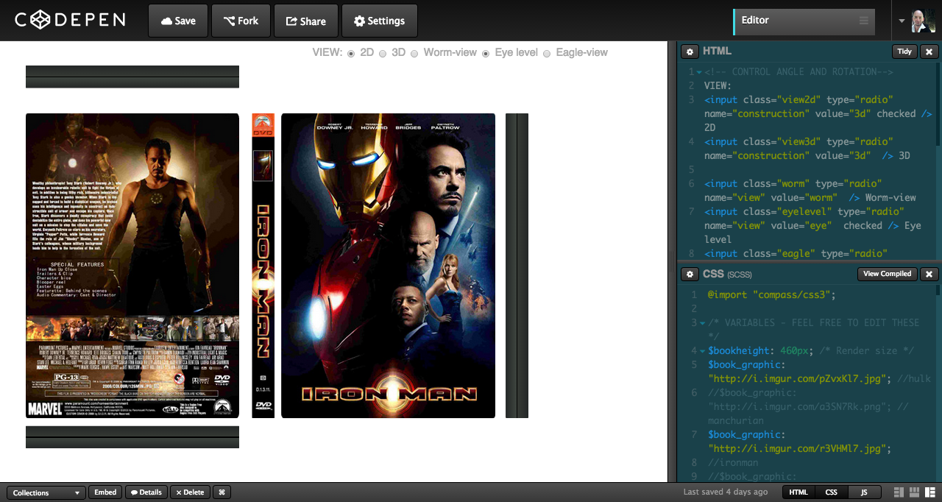Viewport: 942px width, 502px height.
Task: Open keyboard shortcuts command icon
Action: point(222,492)
